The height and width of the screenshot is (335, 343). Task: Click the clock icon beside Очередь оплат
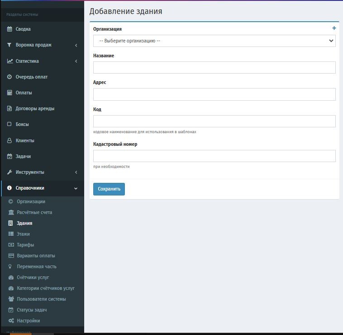[10, 77]
